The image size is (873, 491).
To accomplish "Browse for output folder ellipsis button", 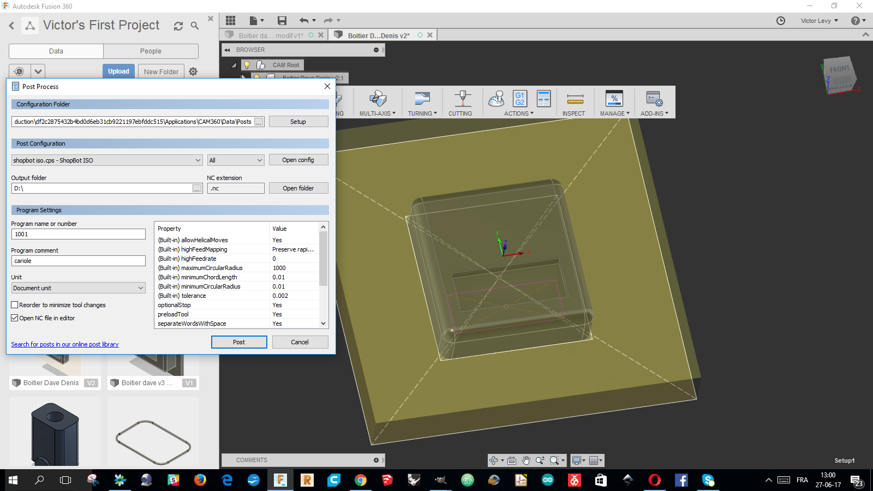I will [197, 188].
